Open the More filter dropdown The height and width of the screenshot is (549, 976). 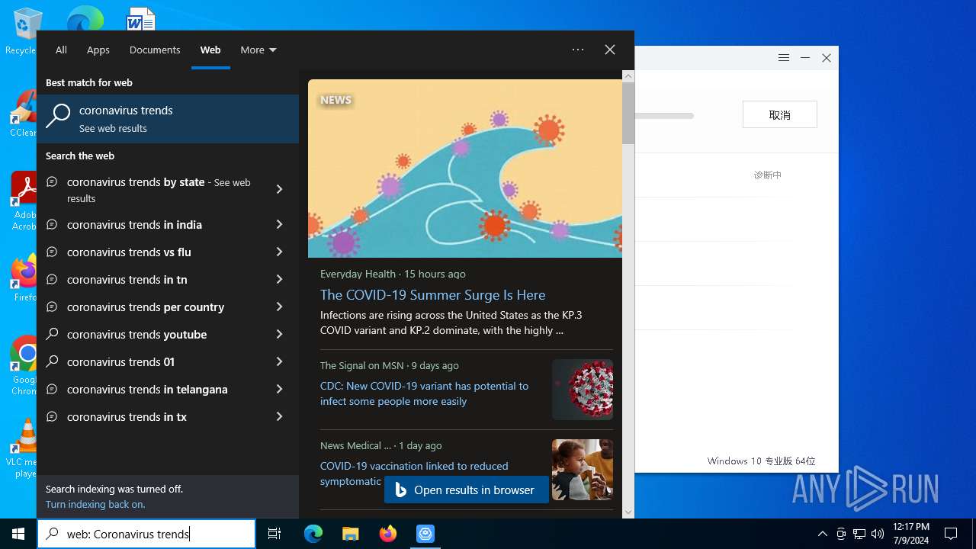[x=258, y=50]
